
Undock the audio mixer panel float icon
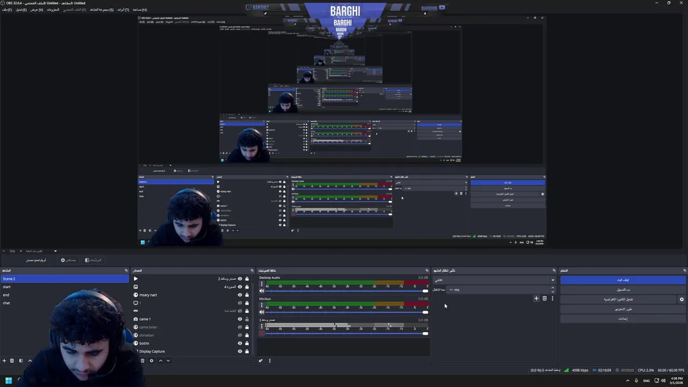[x=427, y=270]
